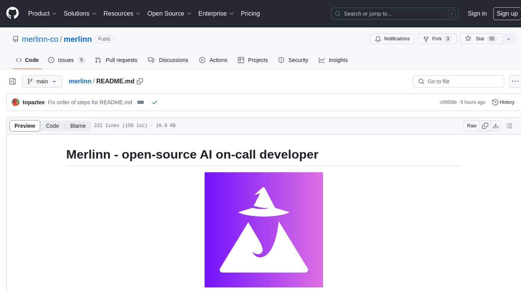The width and height of the screenshot is (521, 292).
Task: Go to the Pricing page
Action: click(x=250, y=13)
